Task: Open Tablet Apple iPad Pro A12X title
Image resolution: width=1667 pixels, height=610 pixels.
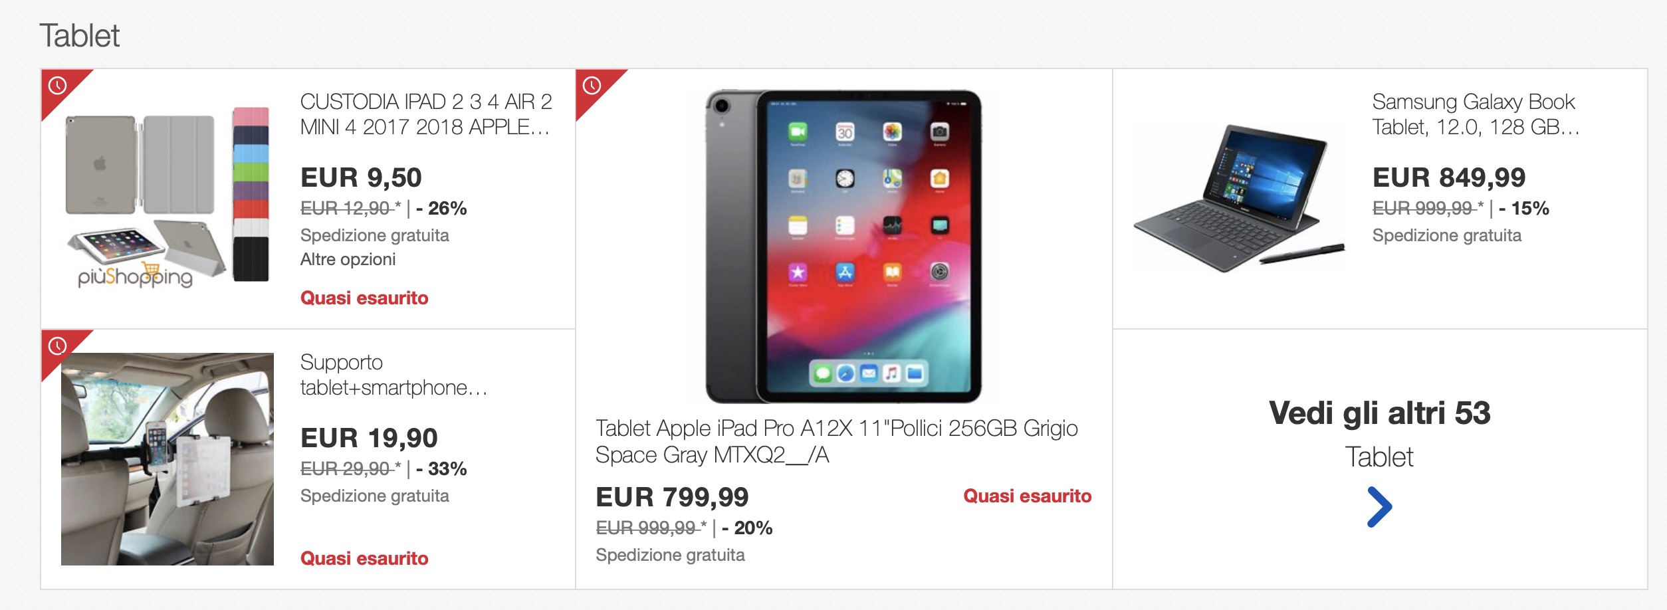Action: click(836, 441)
